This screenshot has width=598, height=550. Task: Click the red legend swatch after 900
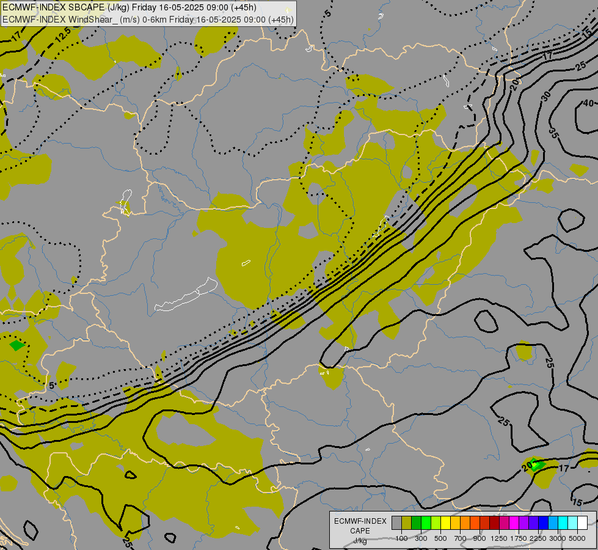coord(485,523)
